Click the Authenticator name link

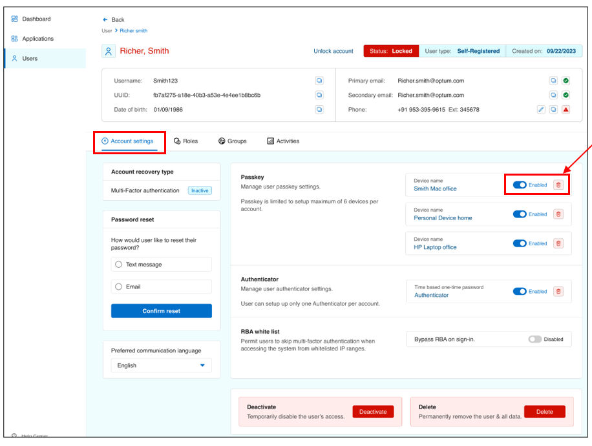coord(432,295)
